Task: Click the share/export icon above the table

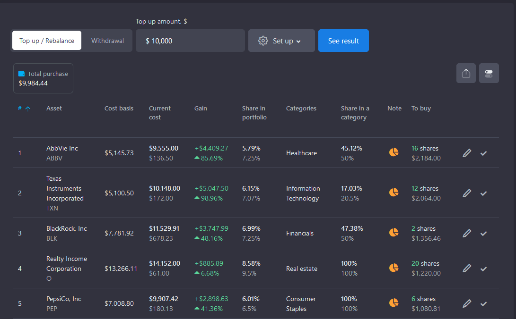Action: tap(466, 73)
